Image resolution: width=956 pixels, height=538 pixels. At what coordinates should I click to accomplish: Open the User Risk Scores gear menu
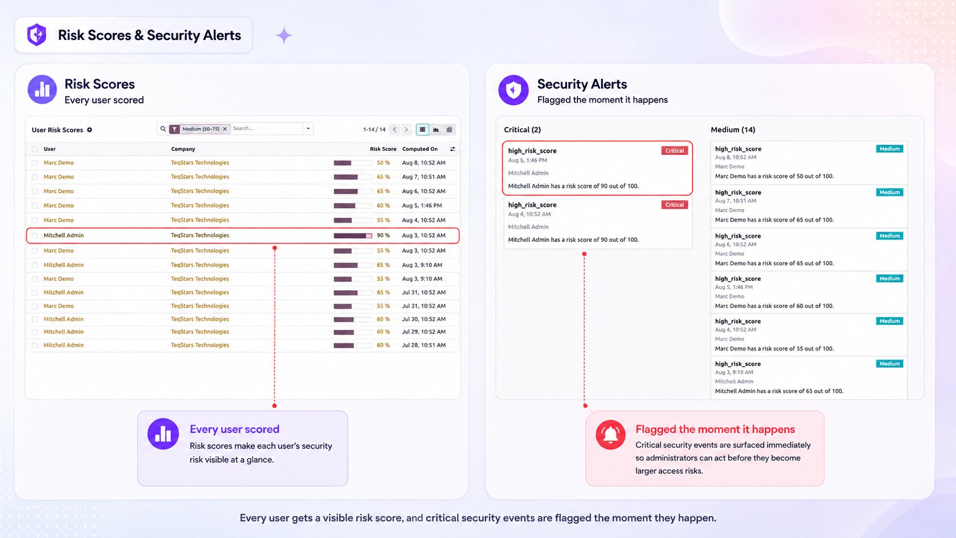tap(89, 130)
